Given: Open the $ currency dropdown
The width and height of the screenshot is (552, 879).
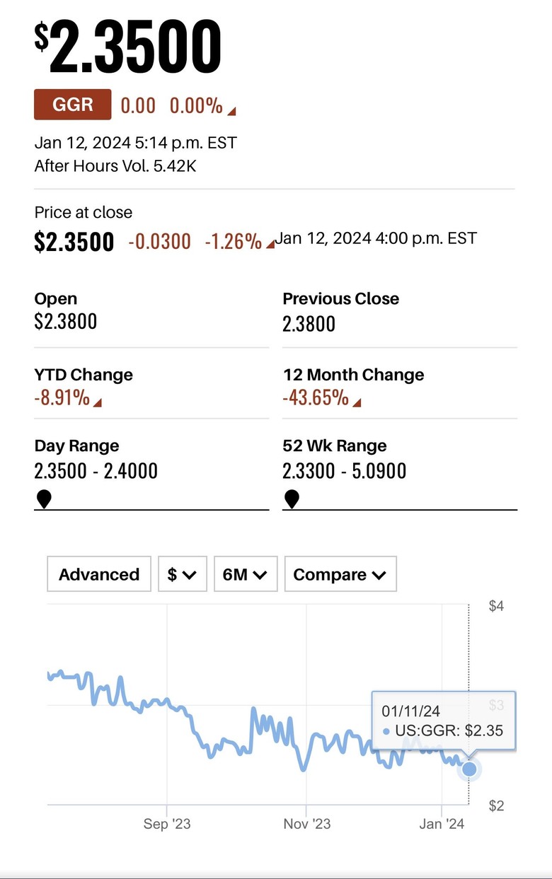Looking at the screenshot, I should click(x=182, y=574).
